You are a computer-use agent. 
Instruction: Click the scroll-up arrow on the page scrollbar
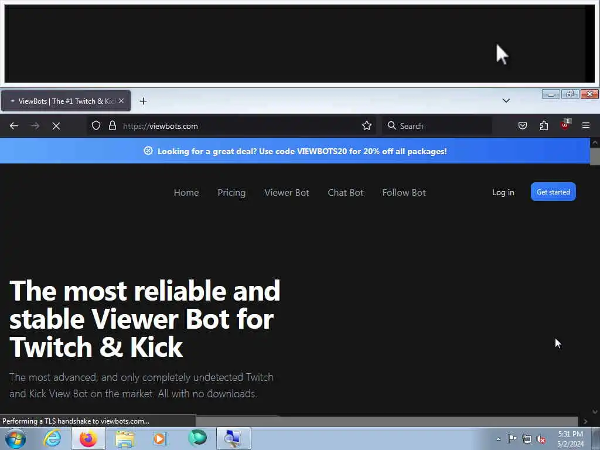coord(595,143)
